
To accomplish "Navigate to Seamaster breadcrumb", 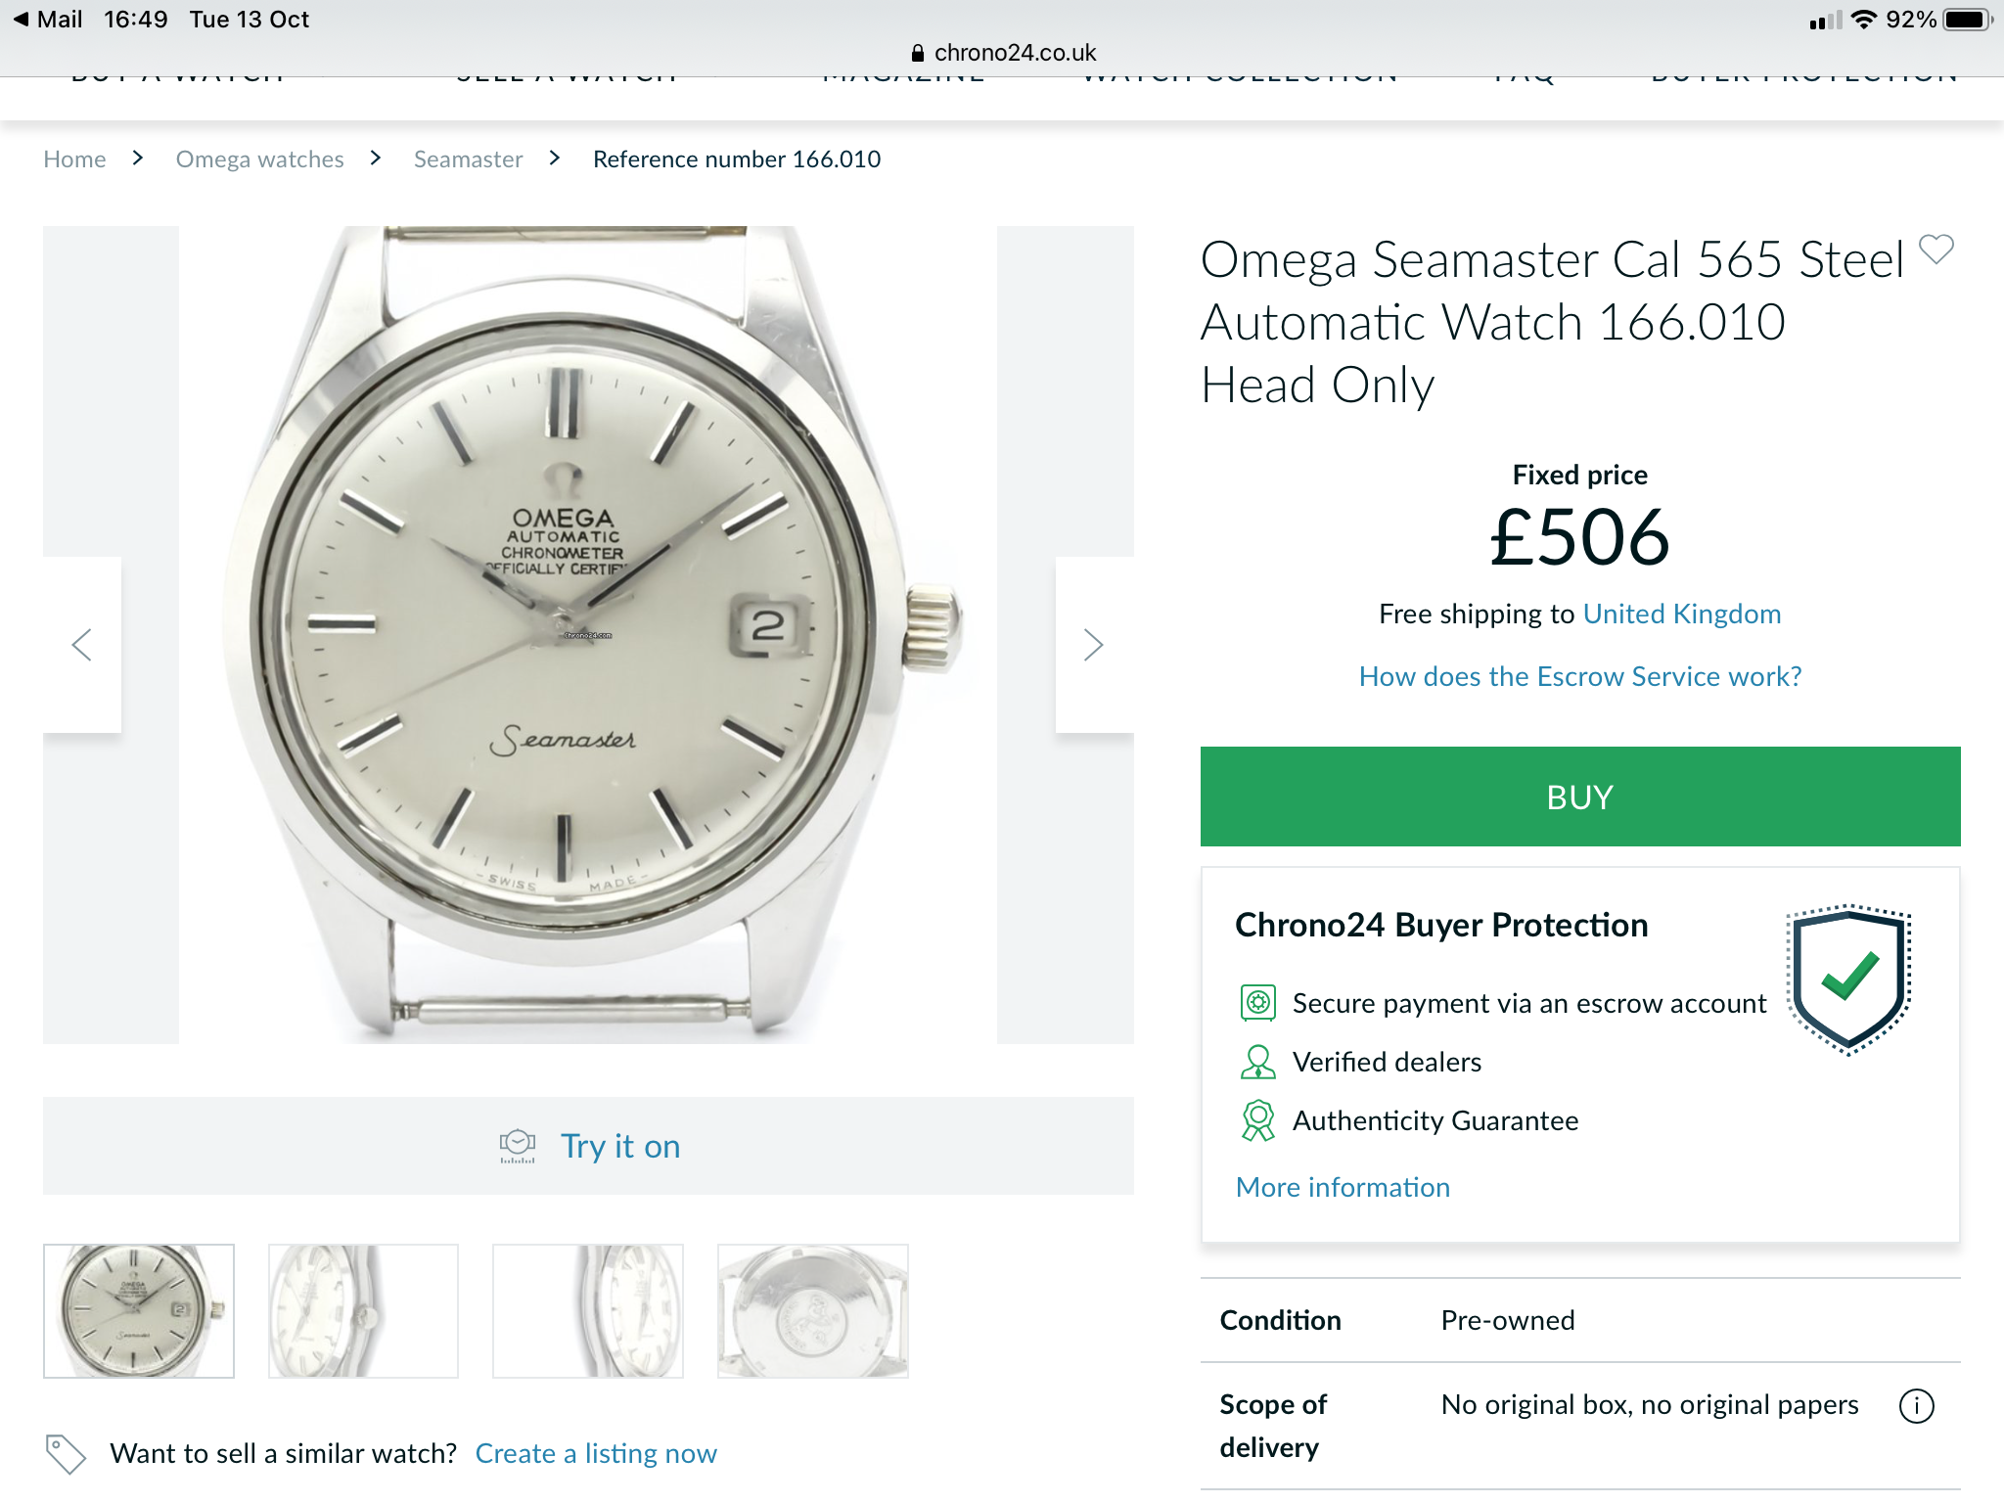I will click(x=468, y=159).
